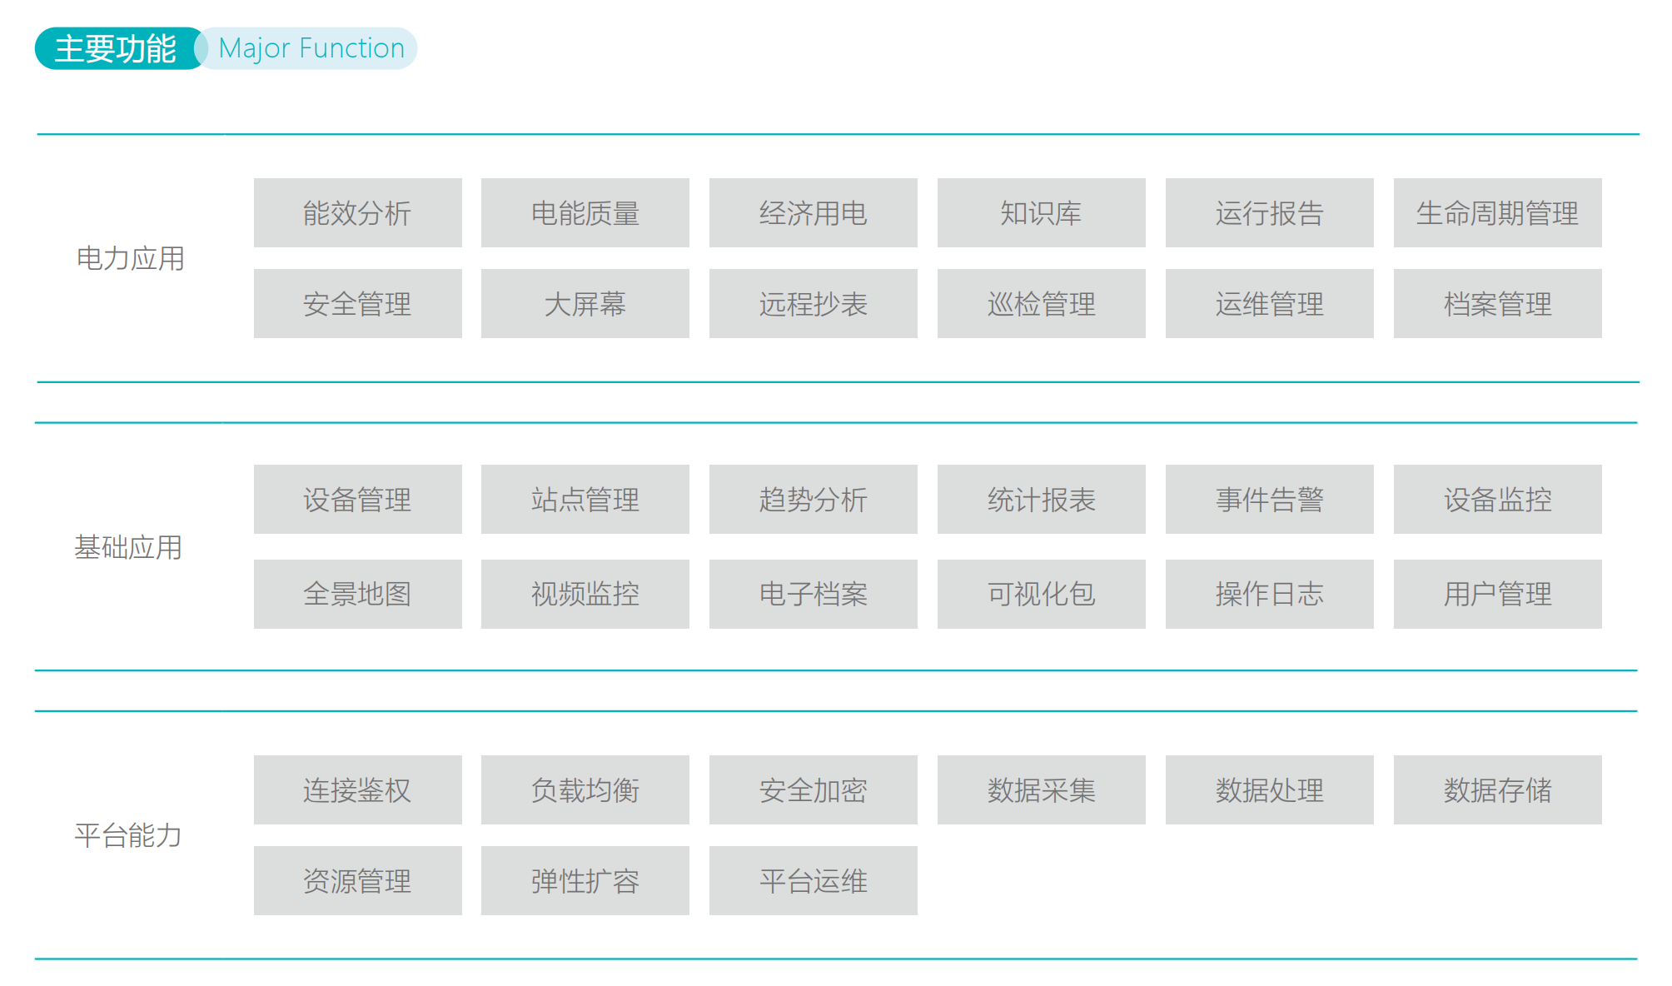
Task: Select the 视频监控 function
Action: pos(585,594)
